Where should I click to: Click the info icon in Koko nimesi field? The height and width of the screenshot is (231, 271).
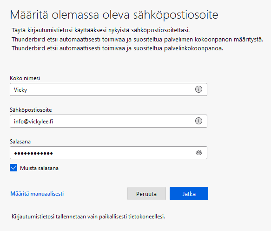198,89
